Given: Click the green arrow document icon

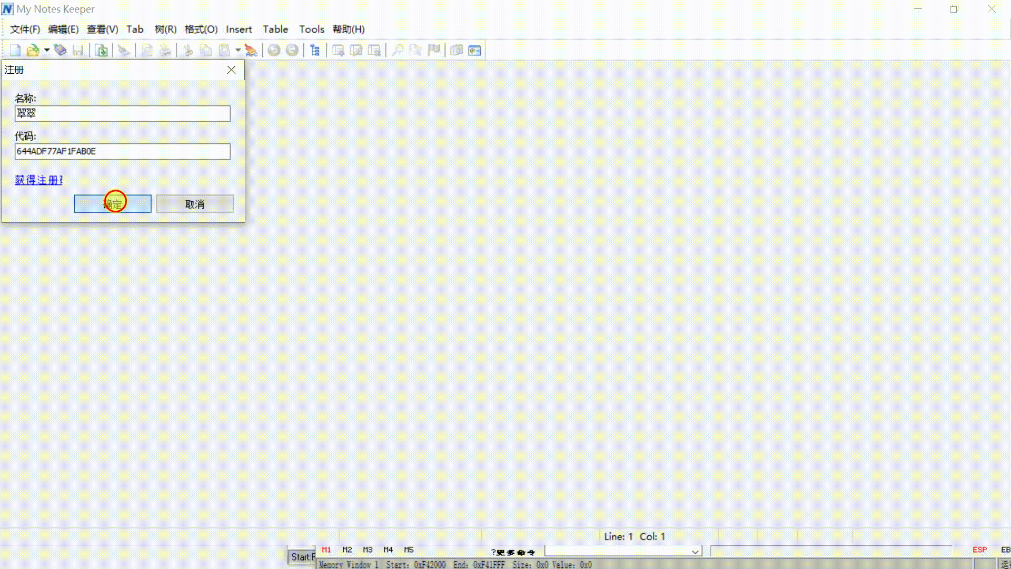Looking at the screenshot, I should (102, 51).
